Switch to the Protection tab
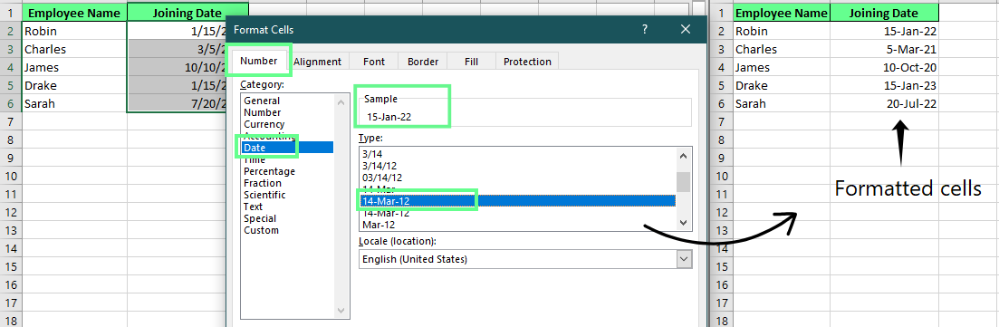This screenshot has width=999, height=327. (527, 62)
